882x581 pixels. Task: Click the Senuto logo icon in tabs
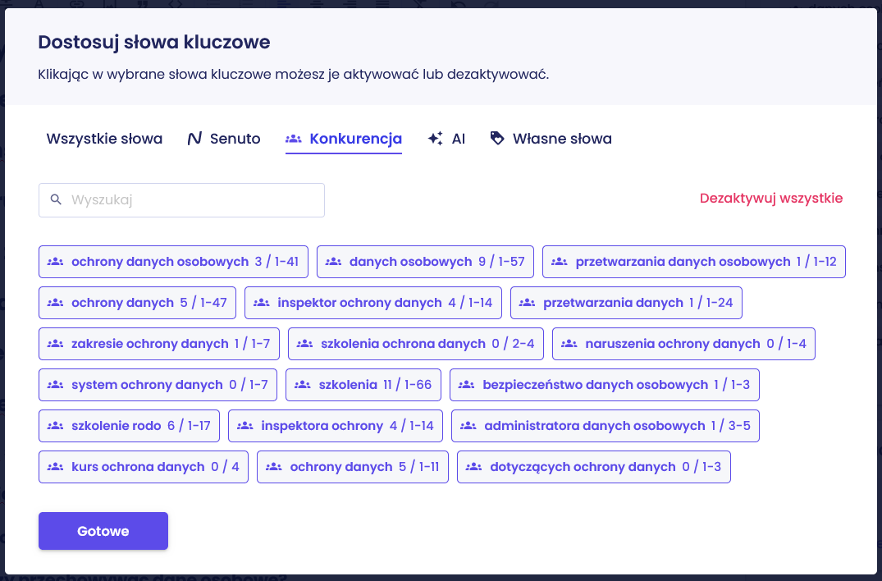[194, 139]
